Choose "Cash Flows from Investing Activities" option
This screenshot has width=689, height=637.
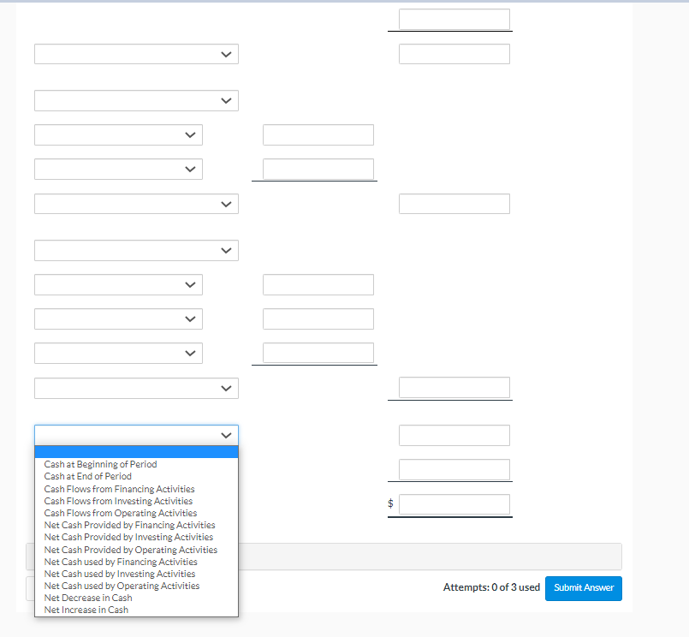(118, 500)
